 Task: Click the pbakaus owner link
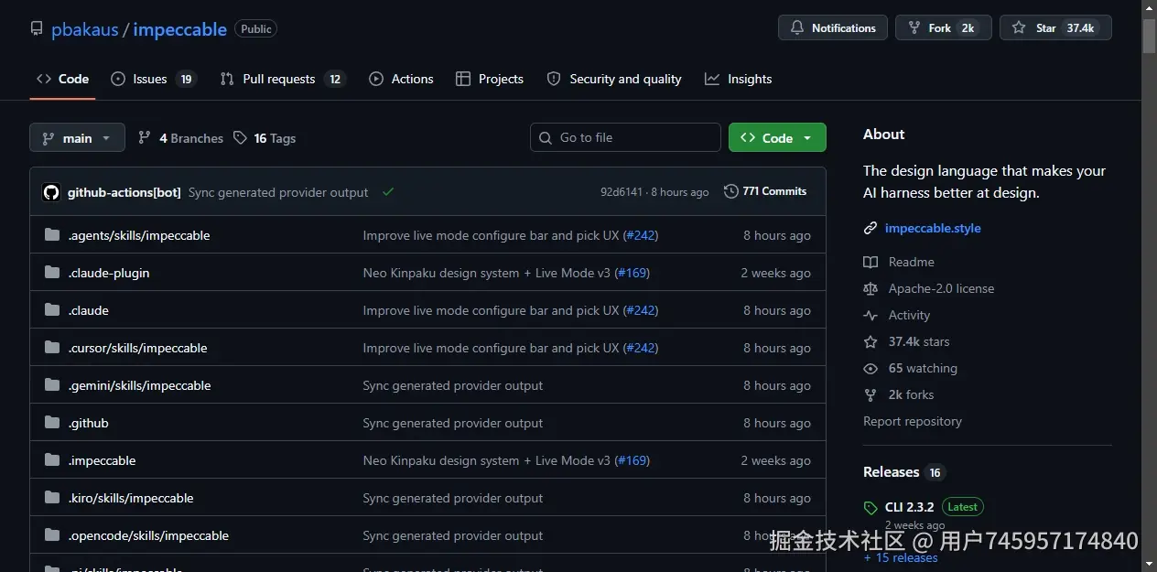pyautogui.click(x=85, y=29)
